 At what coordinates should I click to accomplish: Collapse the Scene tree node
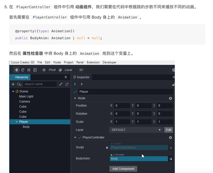pos(13,91)
